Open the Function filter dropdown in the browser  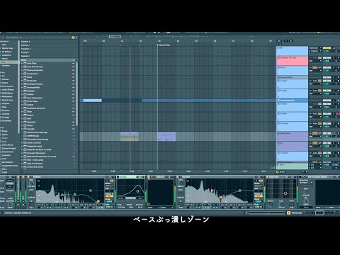click(x=25, y=49)
